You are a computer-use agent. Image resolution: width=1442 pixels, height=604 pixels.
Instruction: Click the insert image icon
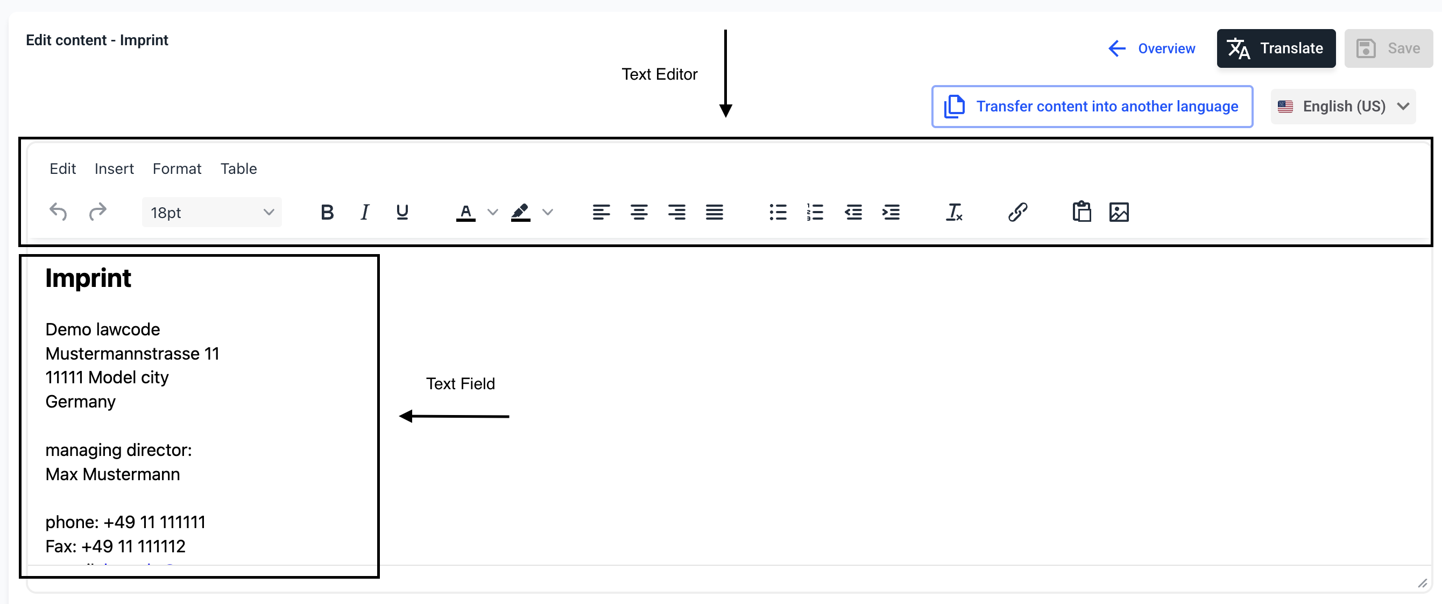pyautogui.click(x=1119, y=212)
